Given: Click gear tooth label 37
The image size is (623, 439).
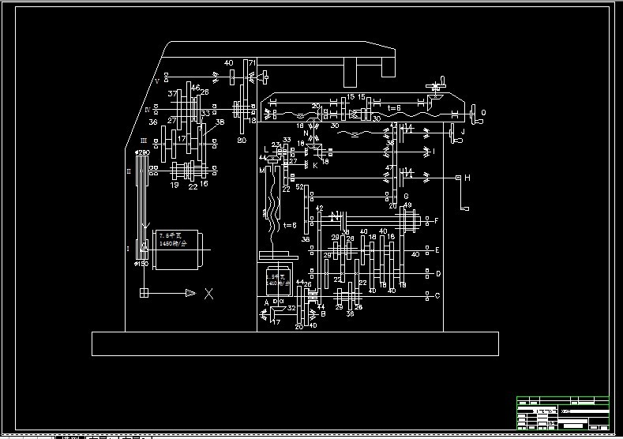Looking at the screenshot, I should (x=172, y=94).
